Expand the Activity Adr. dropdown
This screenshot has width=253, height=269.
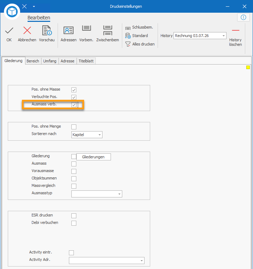(x=107, y=261)
